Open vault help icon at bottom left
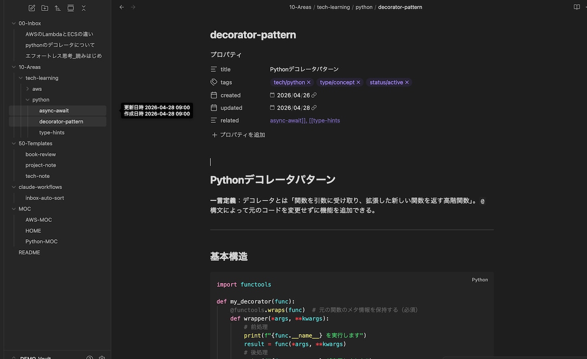Screen dimensions: 587x359 pyautogui.click(x=89, y=358)
